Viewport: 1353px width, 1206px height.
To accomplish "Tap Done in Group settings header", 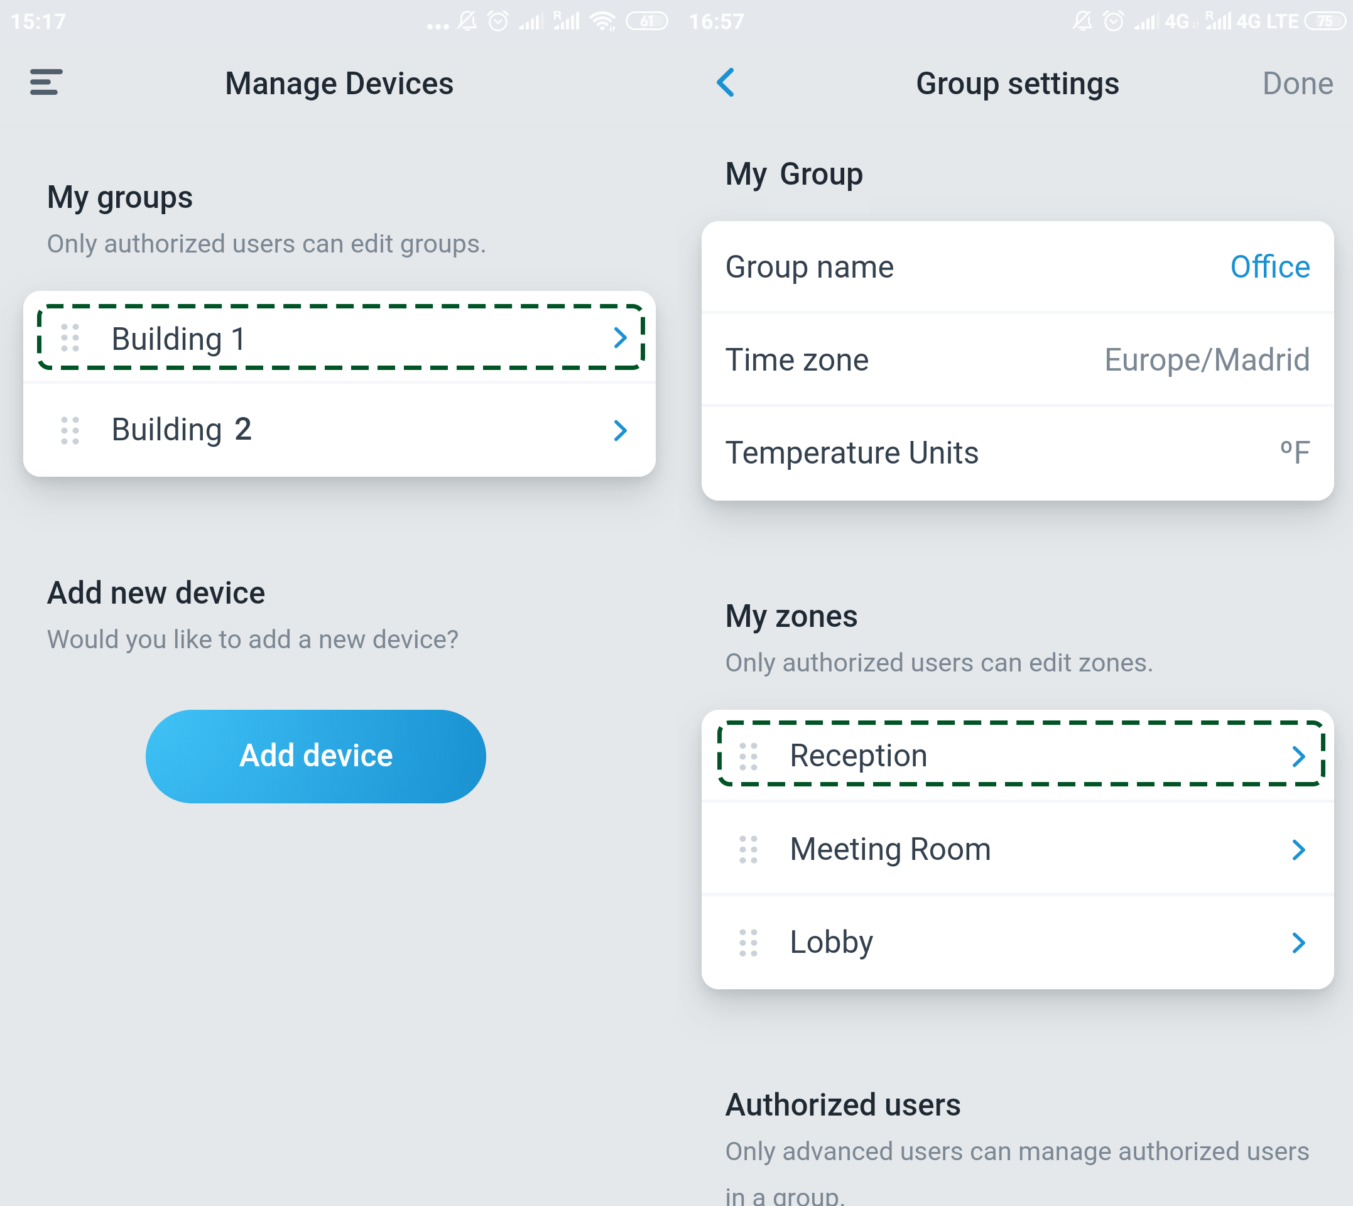I will [1297, 84].
